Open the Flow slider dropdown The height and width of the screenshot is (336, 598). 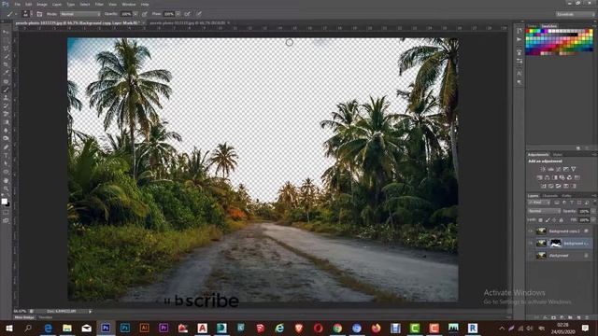point(178,14)
